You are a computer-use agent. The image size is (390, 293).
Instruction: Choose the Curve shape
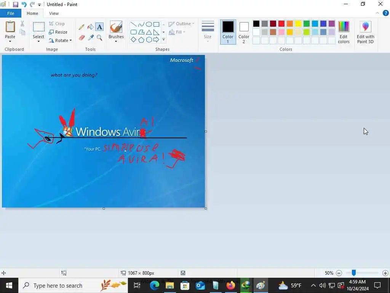141,24
